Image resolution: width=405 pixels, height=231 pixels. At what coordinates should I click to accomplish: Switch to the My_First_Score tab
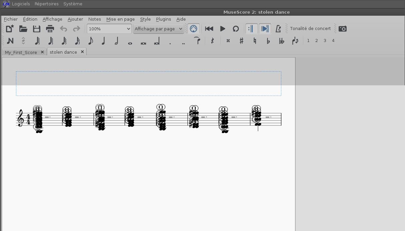[x=21, y=52]
